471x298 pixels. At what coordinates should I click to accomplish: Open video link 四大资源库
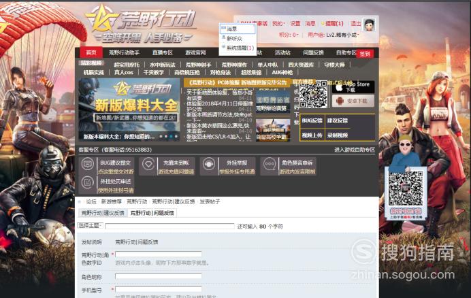click(301, 65)
